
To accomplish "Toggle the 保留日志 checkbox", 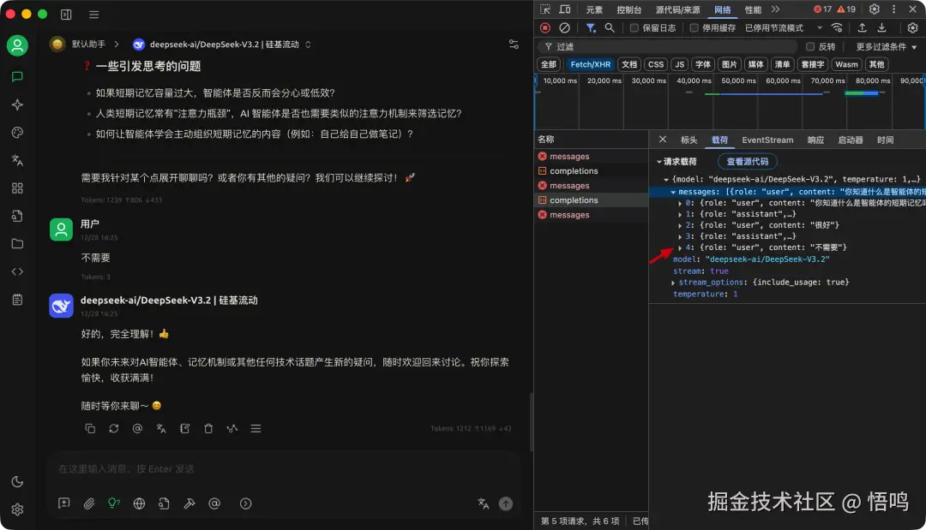I will [x=634, y=27].
